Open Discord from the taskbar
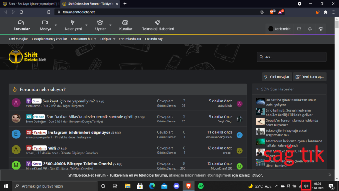This screenshot has height=191, width=339. pyautogui.click(x=176, y=186)
